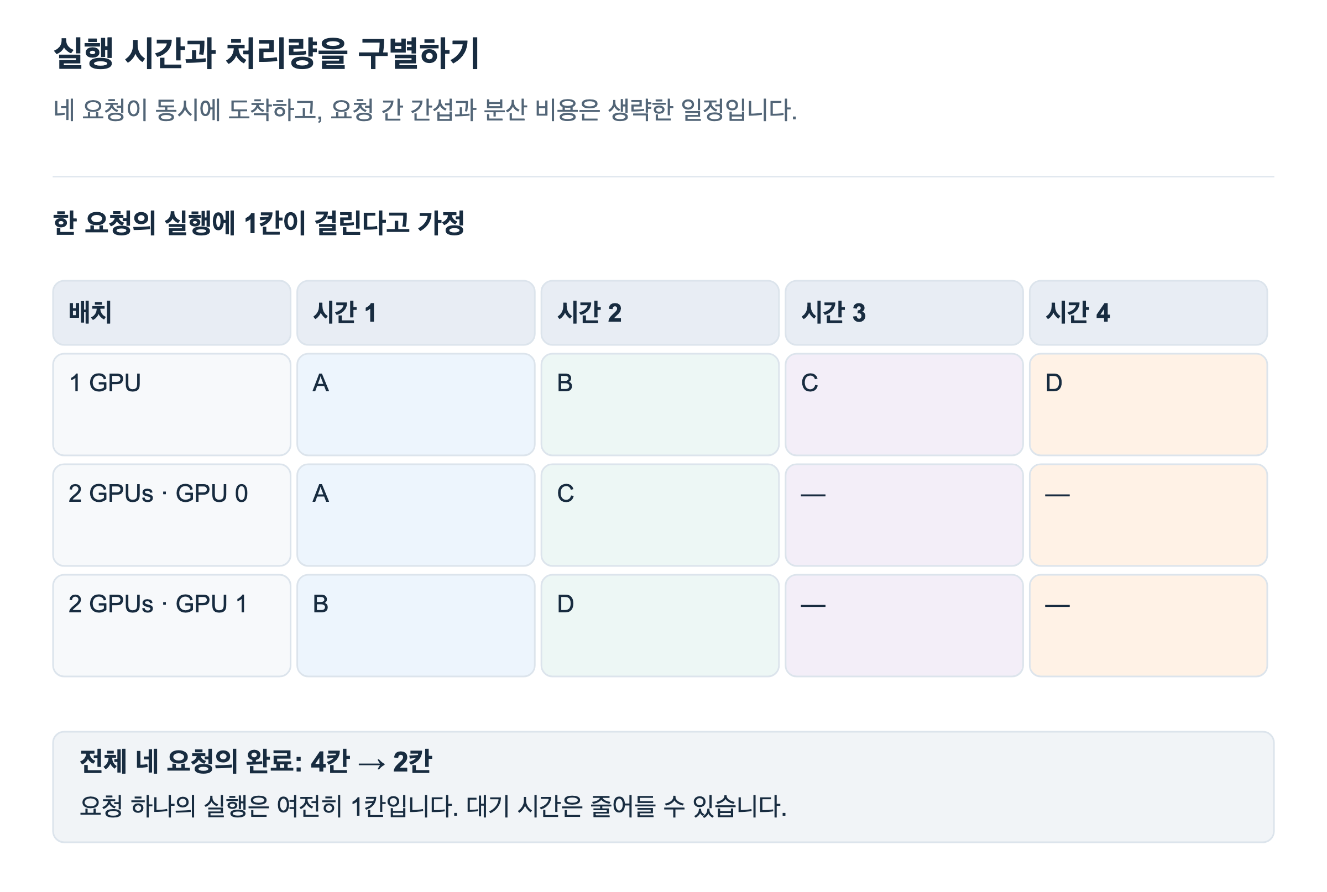The image size is (1327, 892).
Task: Click cell A in the GPU 0 row
Action: [416, 515]
